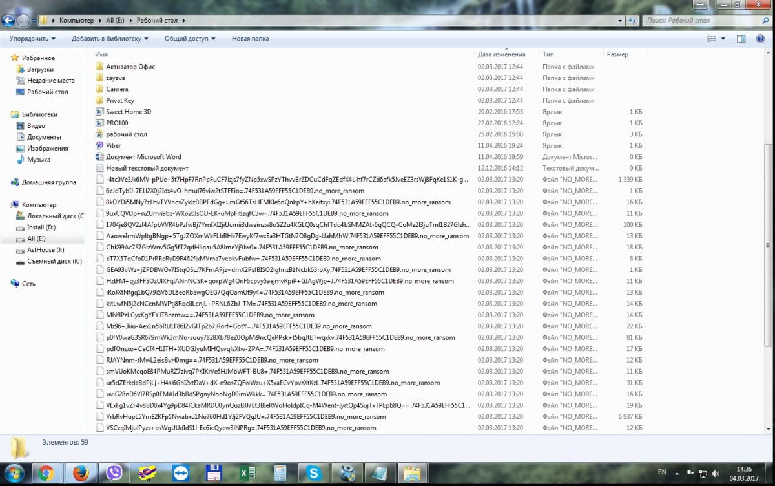Select Рабочий стол under Избранное
775x486 pixels.
click(x=47, y=92)
